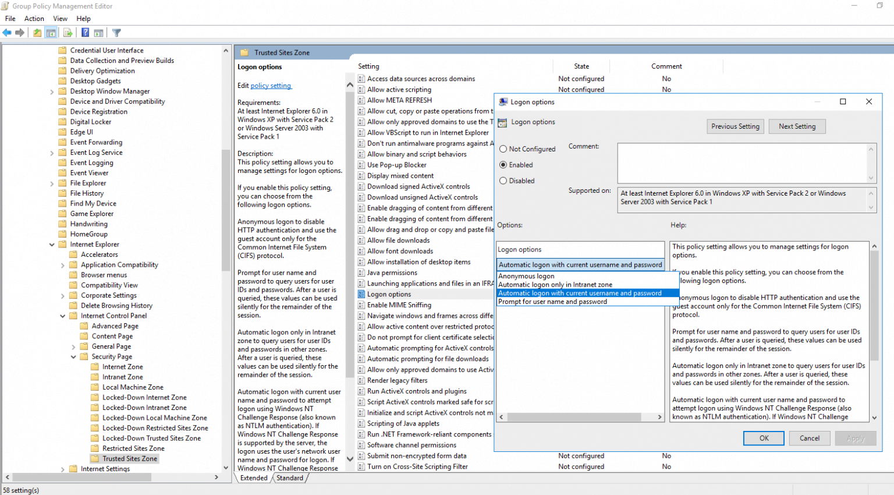The height and width of the screenshot is (495, 894).
Task: Click the Software channel permissions setting icon
Action: (361, 445)
